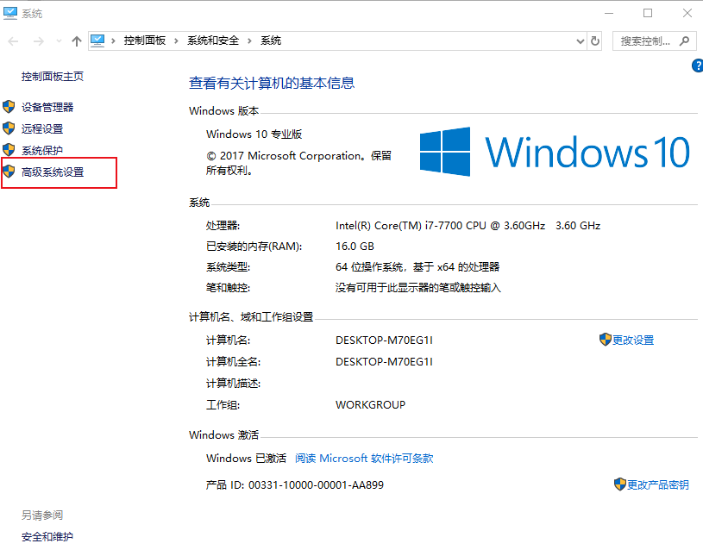Viewport: 703px width, 556px height.
Task: Click the shield icon beside 高级系统设置
Action: pos(9,172)
